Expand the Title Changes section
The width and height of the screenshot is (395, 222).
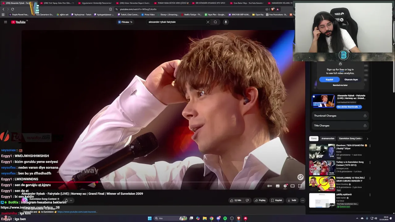point(340,125)
